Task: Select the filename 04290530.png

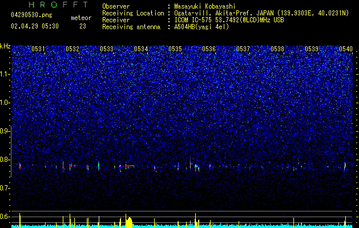Action: click(31, 15)
